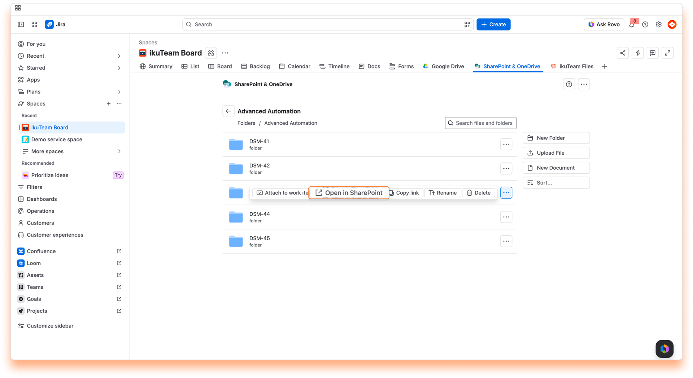Expand More spaces chevron
This screenshot has width=693, height=378.
pyautogui.click(x=119, y=151)
